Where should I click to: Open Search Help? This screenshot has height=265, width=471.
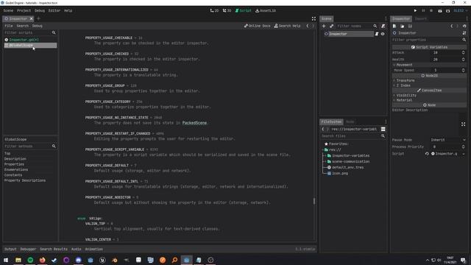coord(287,26)
